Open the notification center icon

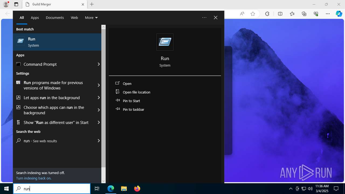point(336,189)
